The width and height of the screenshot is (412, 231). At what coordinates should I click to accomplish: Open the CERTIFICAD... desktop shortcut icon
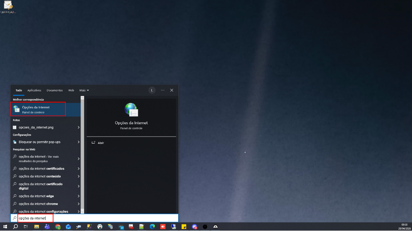[8, 7]
